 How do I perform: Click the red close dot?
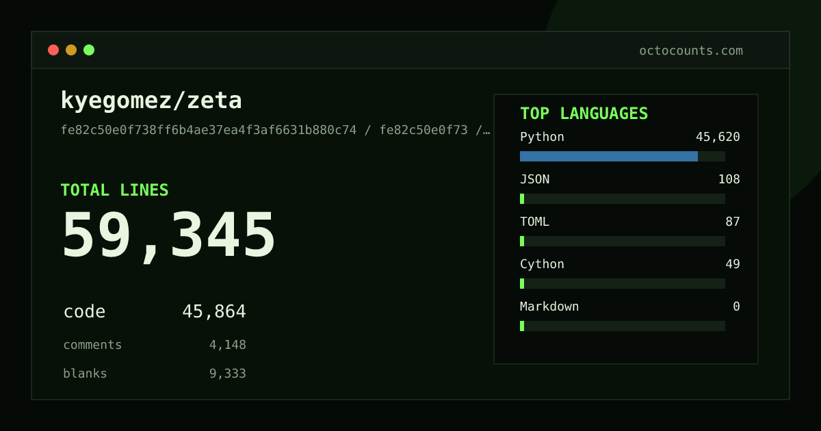(53, 50)
